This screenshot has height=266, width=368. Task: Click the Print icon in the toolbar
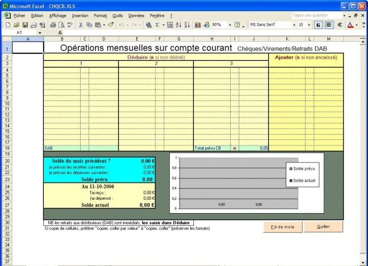click(53, 25)
